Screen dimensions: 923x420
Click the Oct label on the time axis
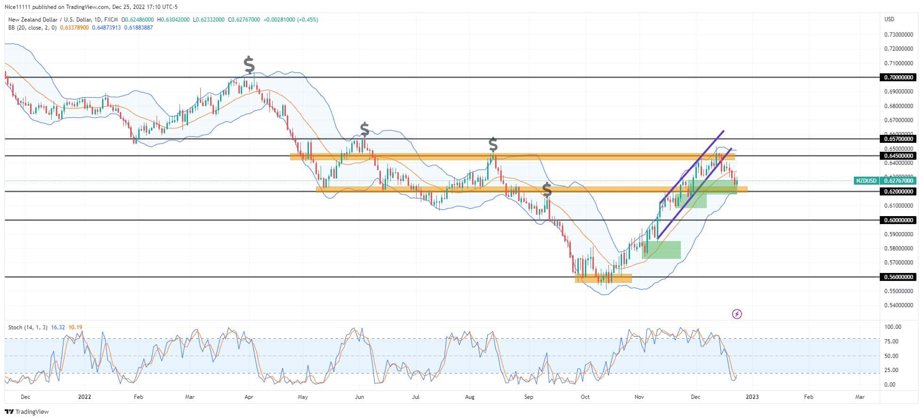click(x=585, y=397)
